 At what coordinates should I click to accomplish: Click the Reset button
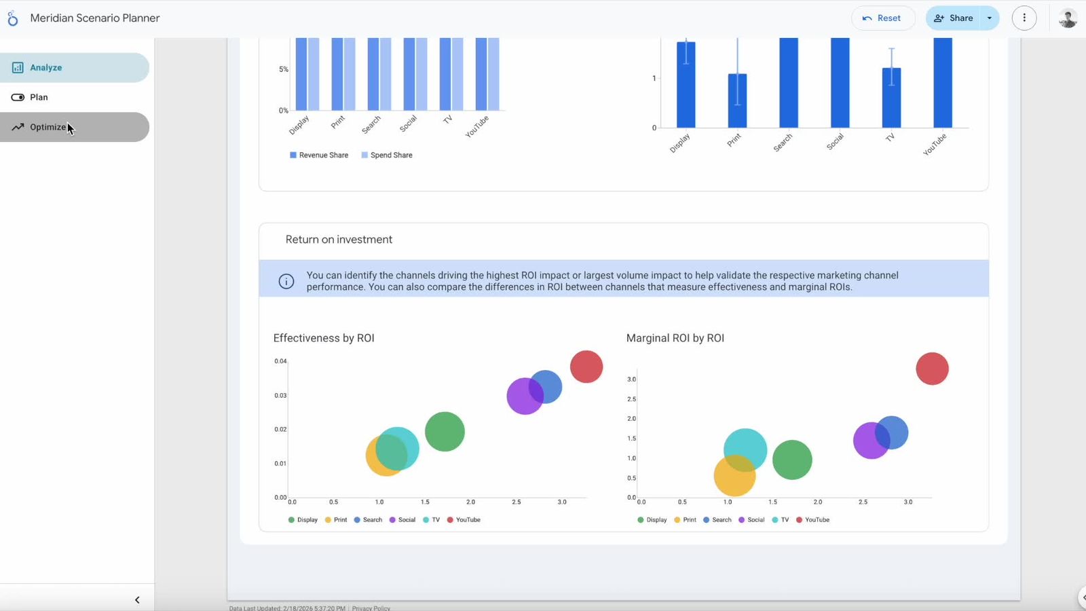pos(883,18)
